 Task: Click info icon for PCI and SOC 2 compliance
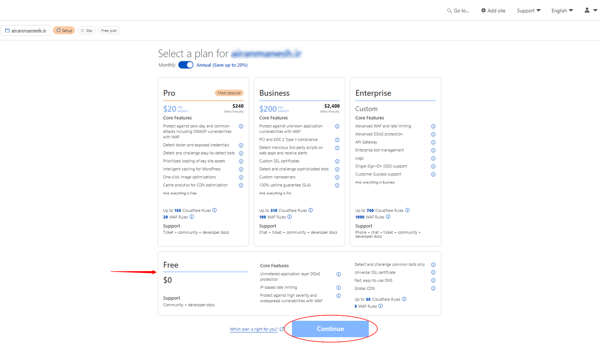pos(337,140)
